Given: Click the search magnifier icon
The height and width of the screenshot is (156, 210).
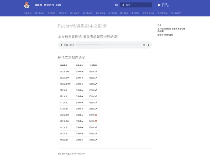Looking at the screenshot, I should [123, 5].
